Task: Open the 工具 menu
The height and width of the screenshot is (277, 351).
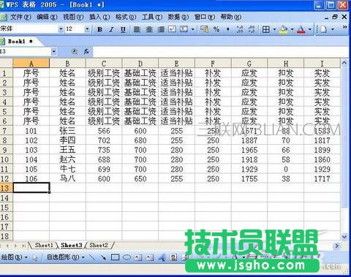Action: click(152, 17)
